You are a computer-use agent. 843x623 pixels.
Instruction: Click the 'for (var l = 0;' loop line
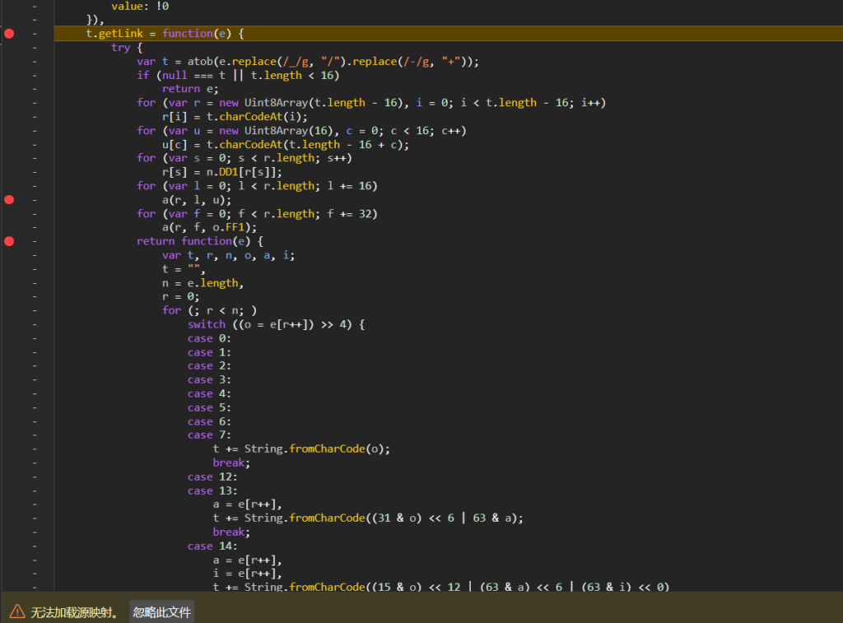(257, 186)
